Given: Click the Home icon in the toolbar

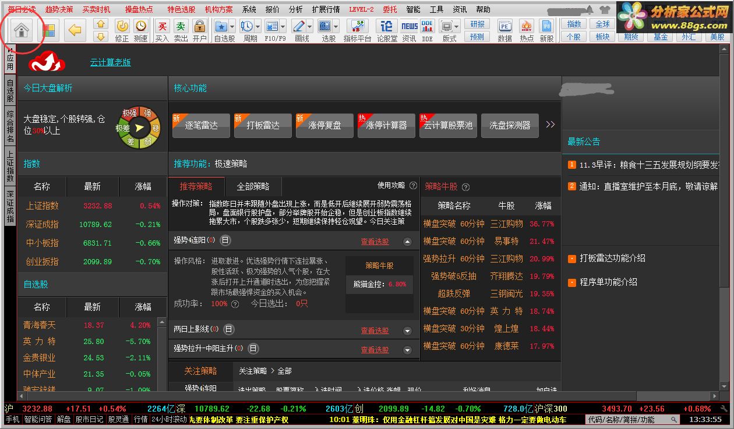Looking at the screenshot, I should point(22,30).
